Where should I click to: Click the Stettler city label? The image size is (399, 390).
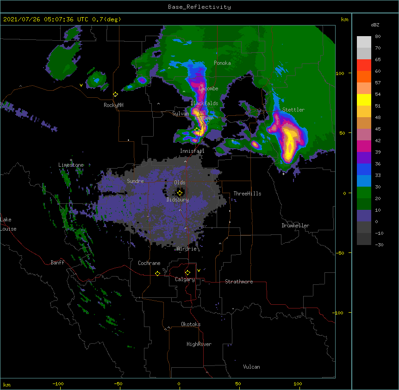pos(293,110)
